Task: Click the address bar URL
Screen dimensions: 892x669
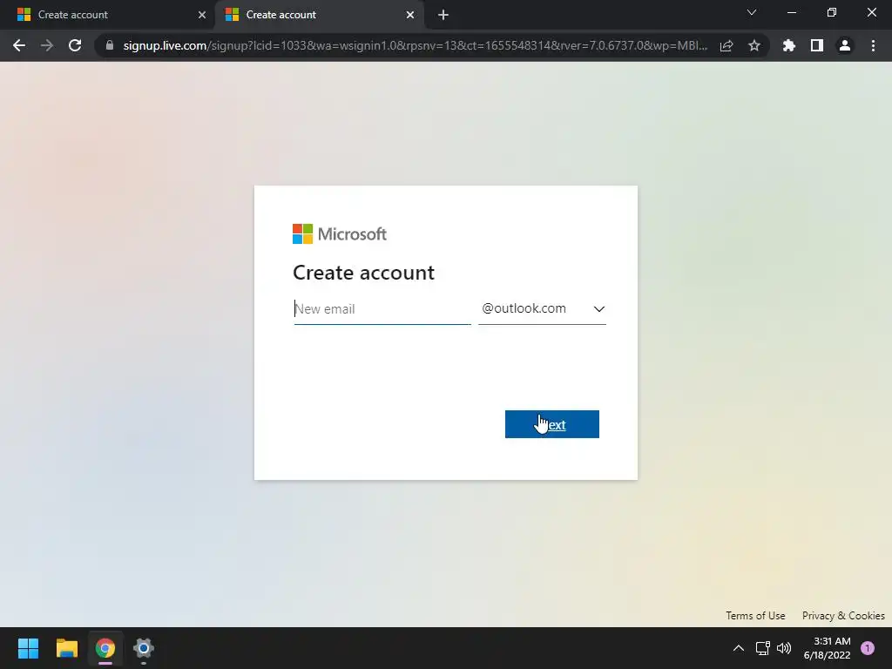Action: pos(416,45)
